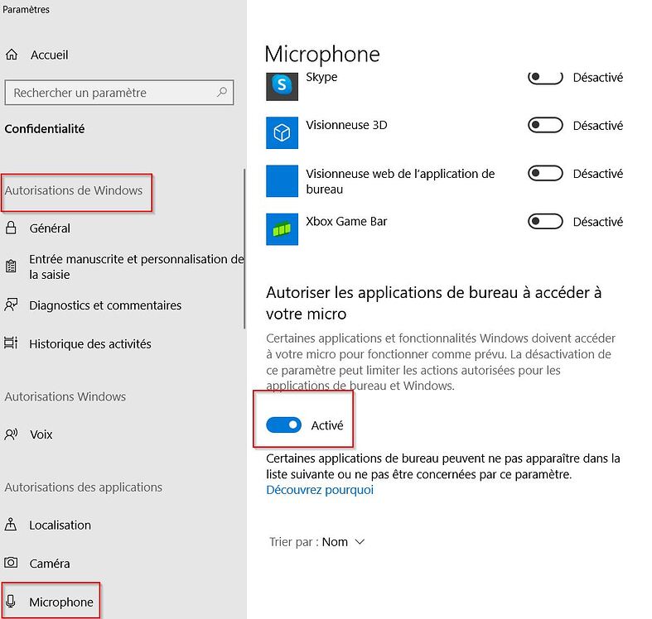This screenshot has height=619, width=652.
Task: Click the Paramètres window title
Action: tap(26, 9)
